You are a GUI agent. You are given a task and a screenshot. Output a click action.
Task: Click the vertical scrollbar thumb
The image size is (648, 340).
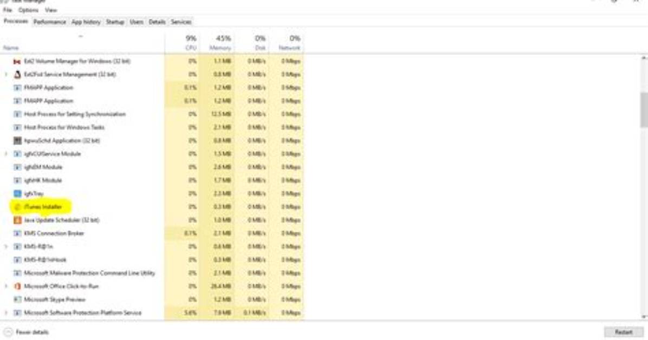[644, 110]
